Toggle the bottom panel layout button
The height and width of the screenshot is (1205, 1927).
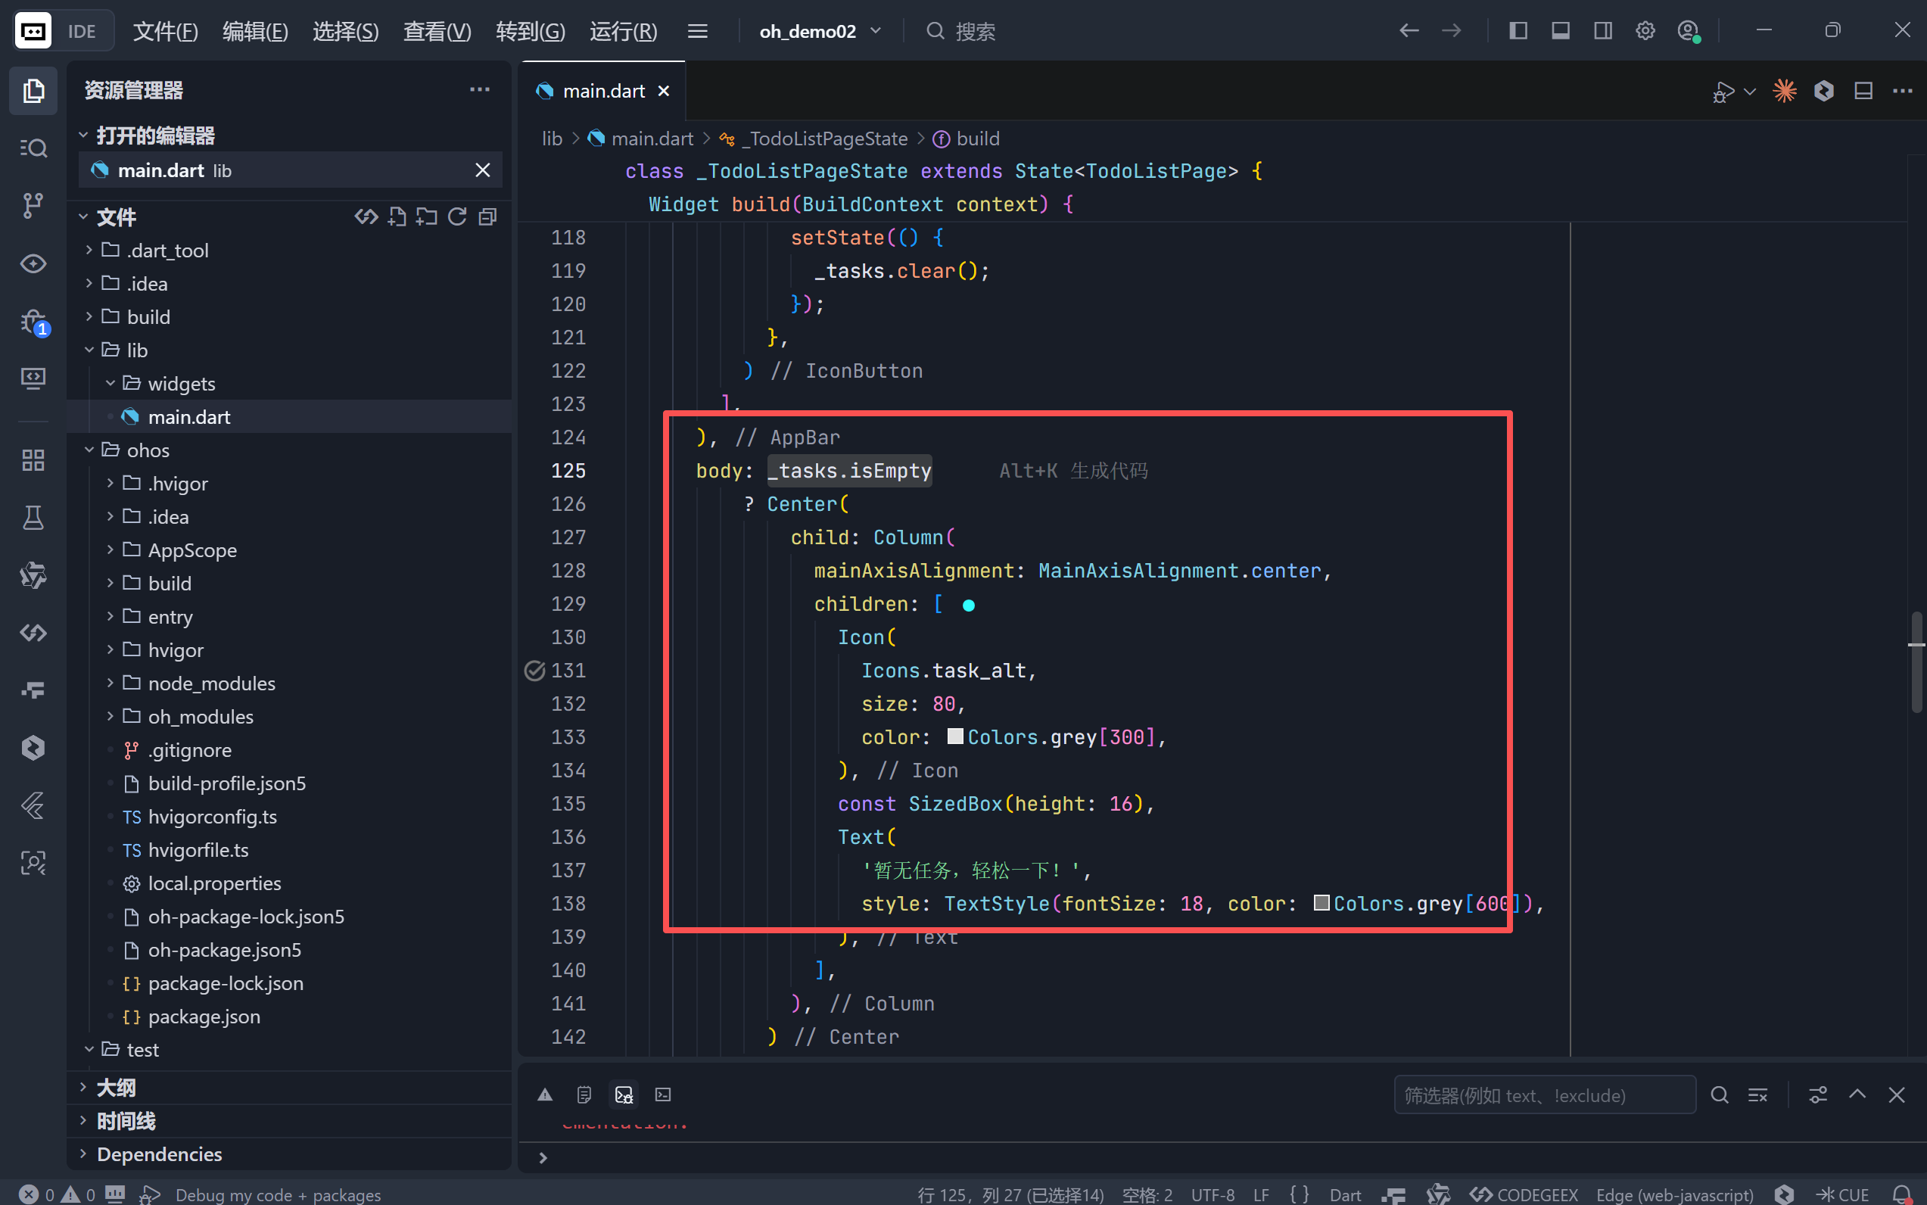1561,31
